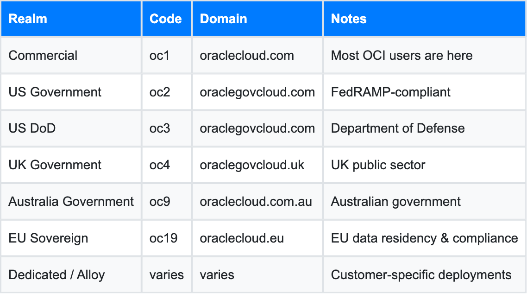The image size is (527, 294).
Task: Select the oc3 code cell
Action: pyautogui.click(x=167, y=128)
